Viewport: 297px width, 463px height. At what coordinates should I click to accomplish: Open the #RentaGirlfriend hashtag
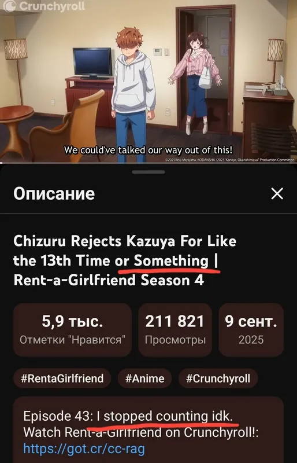point(62,379)
